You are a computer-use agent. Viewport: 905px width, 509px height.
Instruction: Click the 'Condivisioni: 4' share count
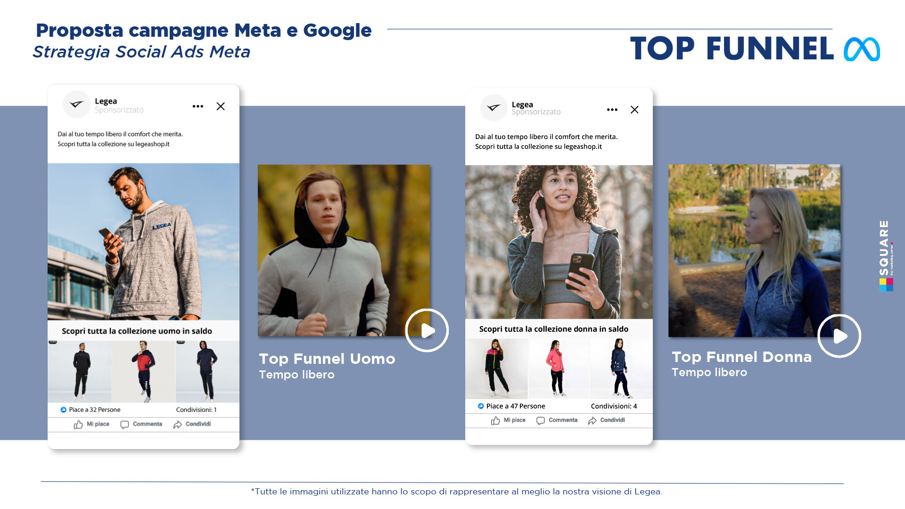click(x=614, y=406)
